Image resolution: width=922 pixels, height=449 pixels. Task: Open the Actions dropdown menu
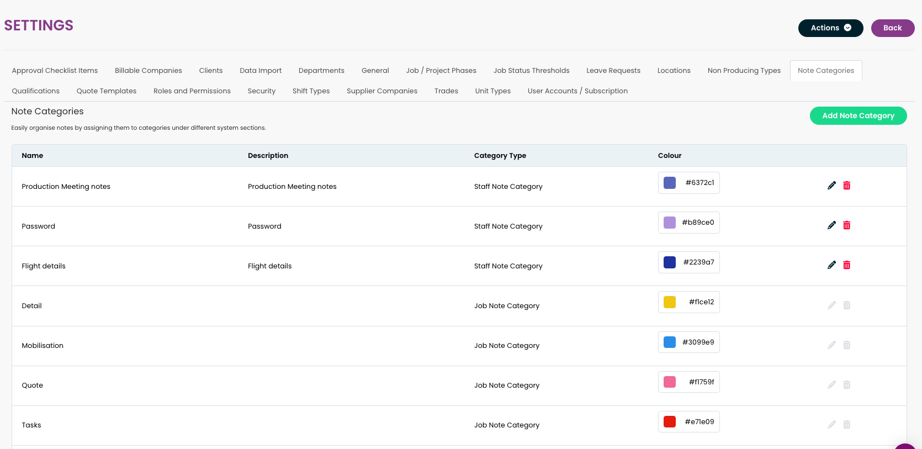pos(830,28)
